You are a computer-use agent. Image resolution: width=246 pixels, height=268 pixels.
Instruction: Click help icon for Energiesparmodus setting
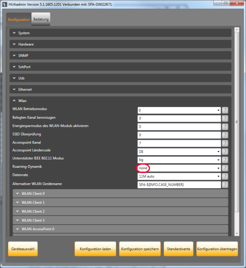coord(225,127)
